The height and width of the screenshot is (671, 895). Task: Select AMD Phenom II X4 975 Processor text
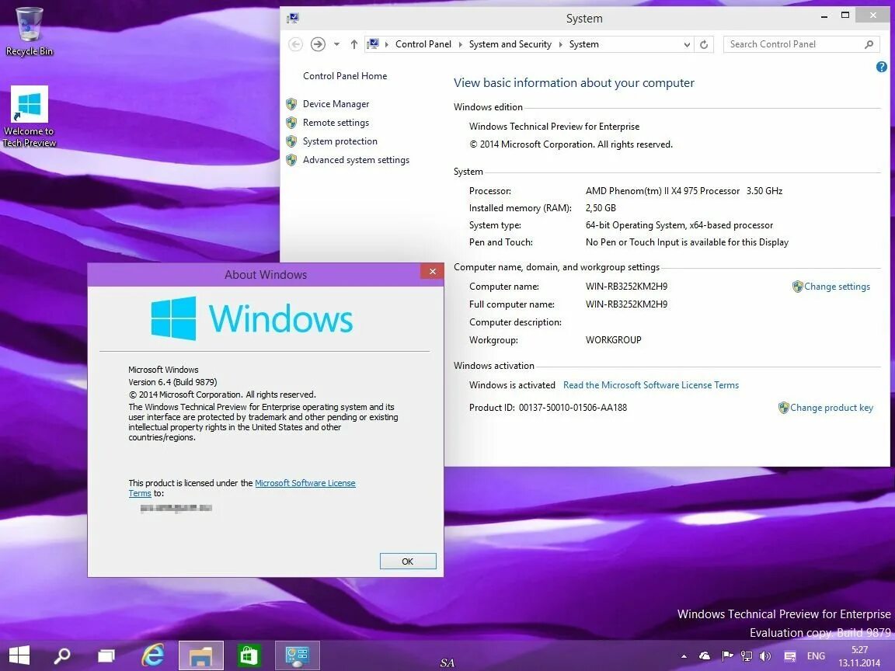point(662,191)
